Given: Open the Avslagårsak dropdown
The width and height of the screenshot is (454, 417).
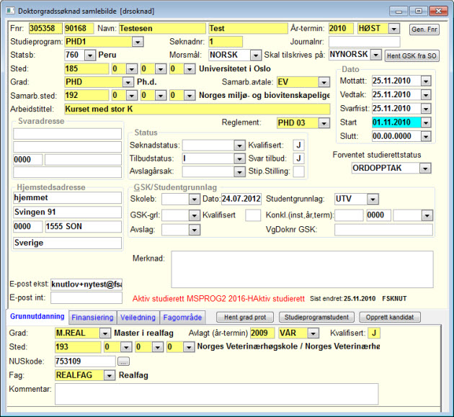Looking at the screenshot, I should pyautogui.click(x=239, y=172).
